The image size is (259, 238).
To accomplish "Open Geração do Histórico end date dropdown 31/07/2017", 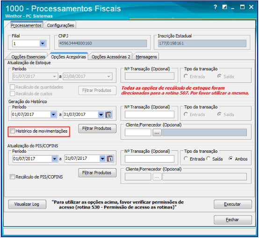I will point(101,114).
